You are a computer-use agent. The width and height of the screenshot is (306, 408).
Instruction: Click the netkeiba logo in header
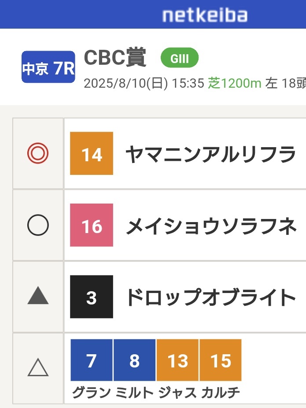pos(205,15)
